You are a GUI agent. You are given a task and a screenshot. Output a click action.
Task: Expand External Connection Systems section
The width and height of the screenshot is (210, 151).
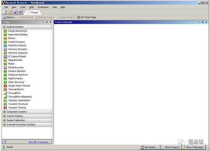(x=4, y=125)
